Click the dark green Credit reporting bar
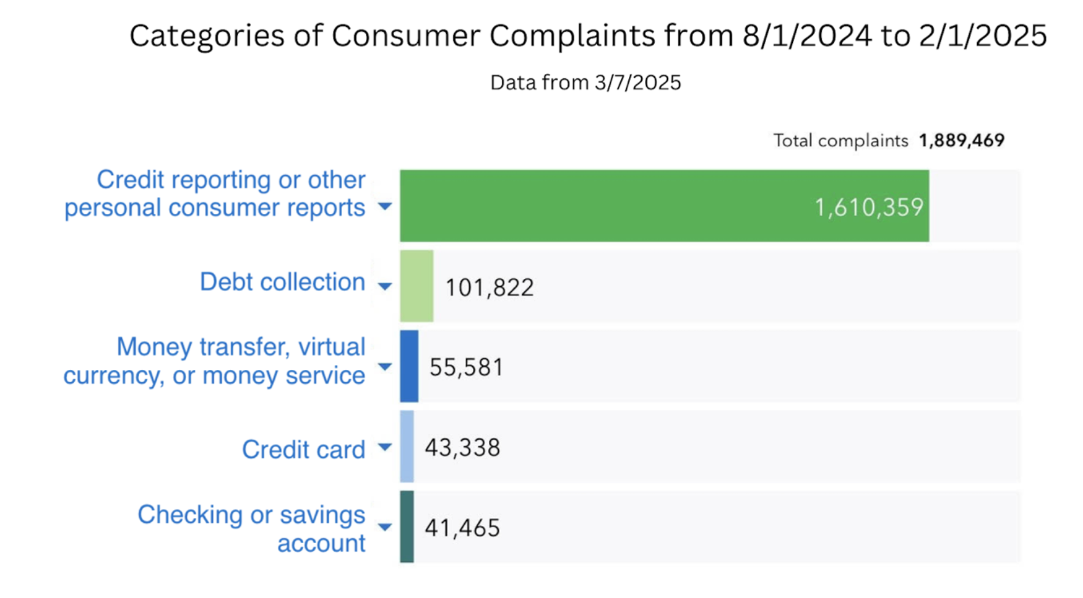This screenshot has width=1083, height=598. click(664, 206)
